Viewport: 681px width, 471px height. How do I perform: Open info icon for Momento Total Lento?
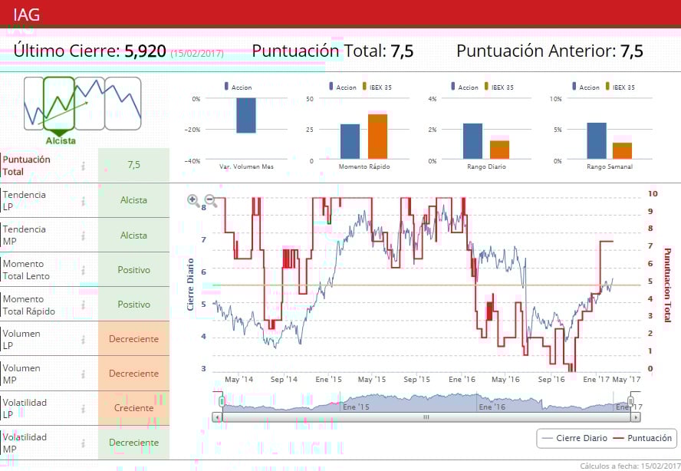(x=83, y=270)
